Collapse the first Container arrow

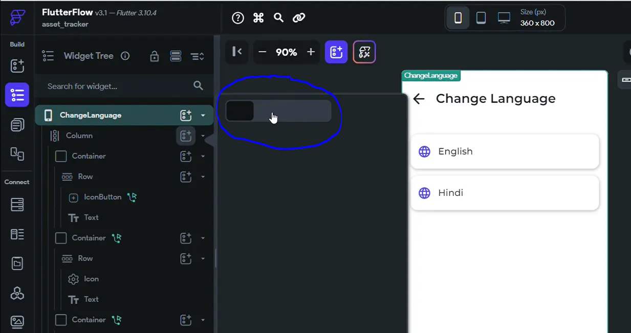203,157
